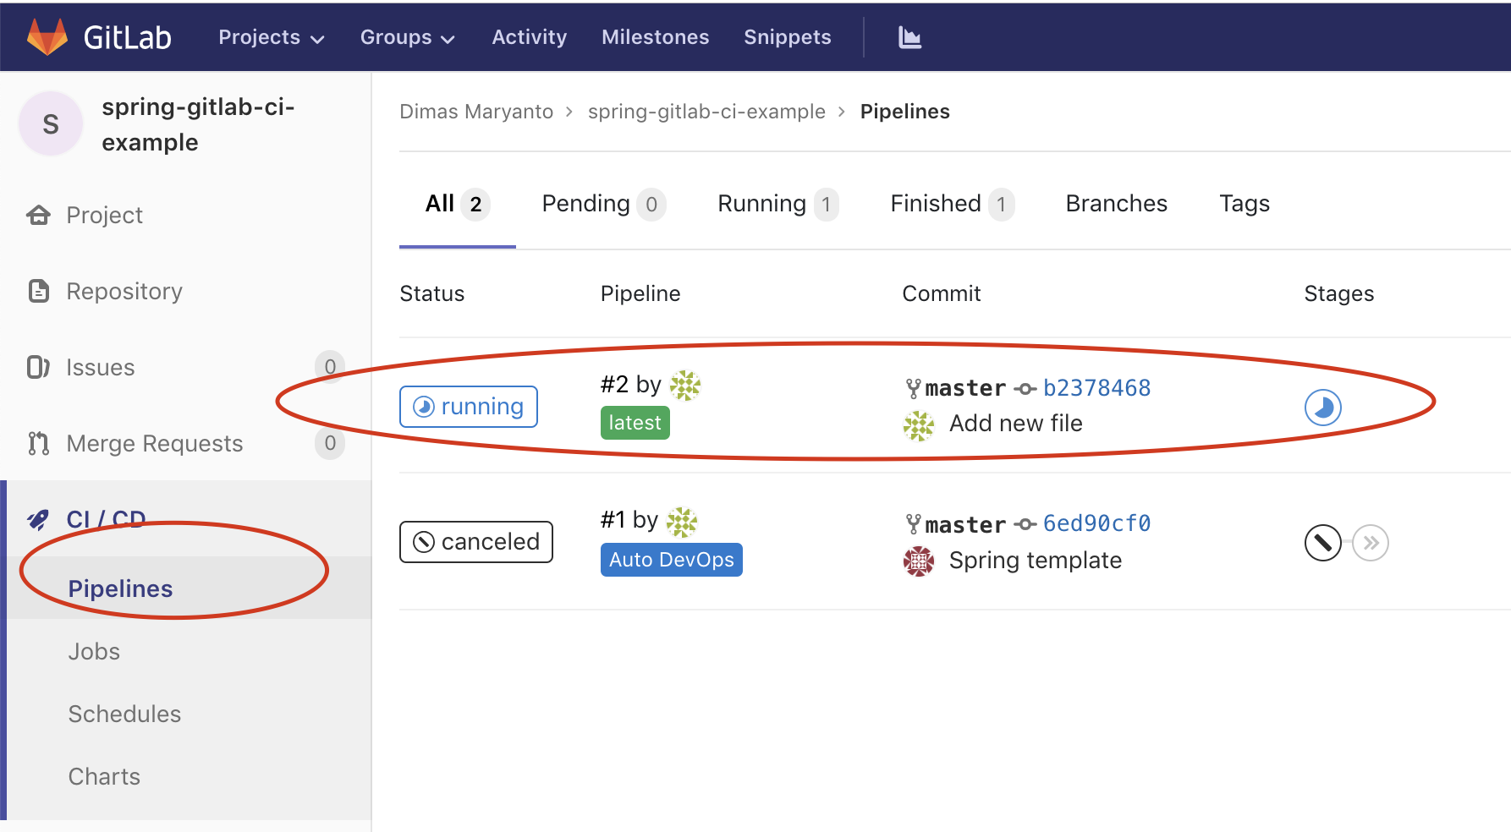
Task: Open the master branch link for pipeline #2
Action: point(965,388)
